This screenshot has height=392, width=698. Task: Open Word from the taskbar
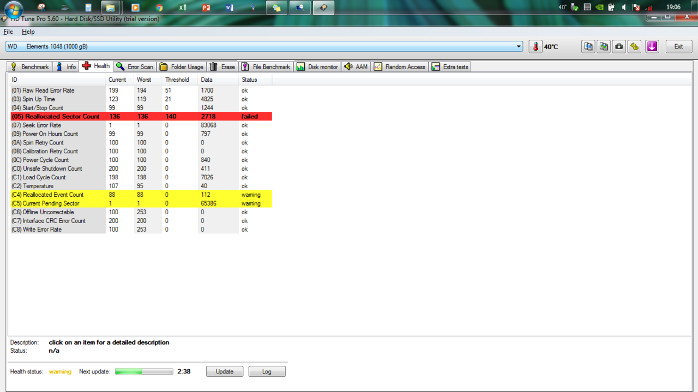click(229, 8)
